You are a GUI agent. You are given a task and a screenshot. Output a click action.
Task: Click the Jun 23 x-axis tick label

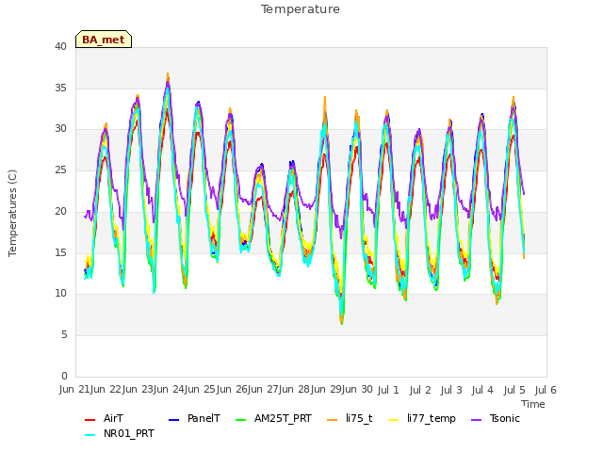point(139,389)
